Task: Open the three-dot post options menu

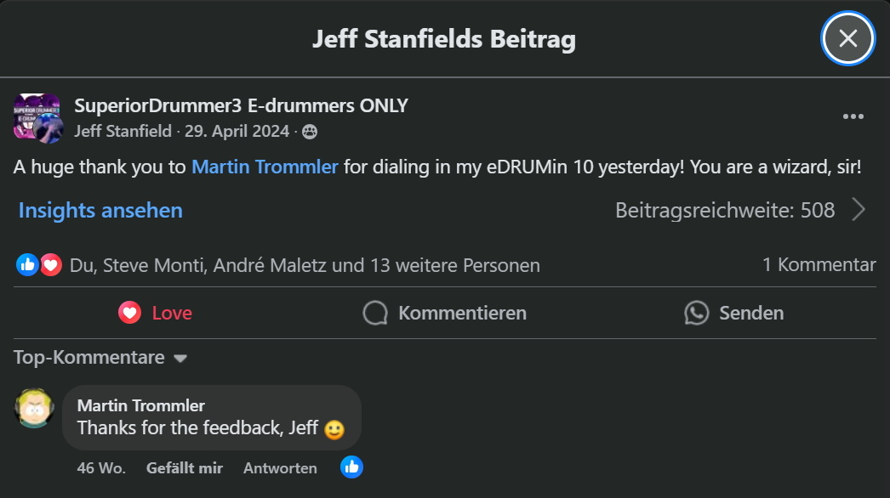Action: 853,116
